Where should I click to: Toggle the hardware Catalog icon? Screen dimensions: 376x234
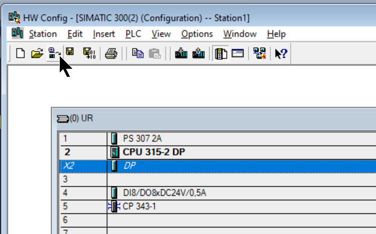coord(221,53)
